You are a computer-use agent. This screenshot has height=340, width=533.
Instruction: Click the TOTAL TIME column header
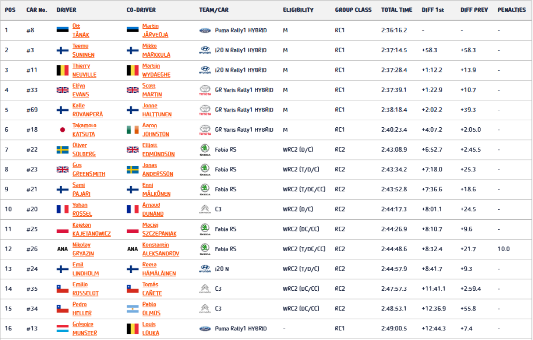click(396, 10)
